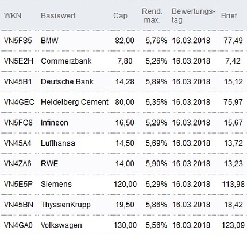Sort by the WKN column header
The height and width of the screenshot is (235, 247).
point(13,15)
